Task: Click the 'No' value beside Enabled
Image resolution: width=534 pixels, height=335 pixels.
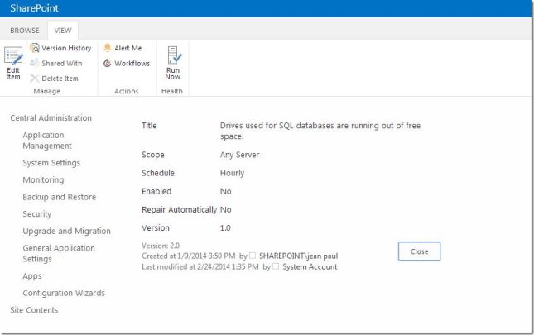Action: pyautogui.click(x=226, y=191)
